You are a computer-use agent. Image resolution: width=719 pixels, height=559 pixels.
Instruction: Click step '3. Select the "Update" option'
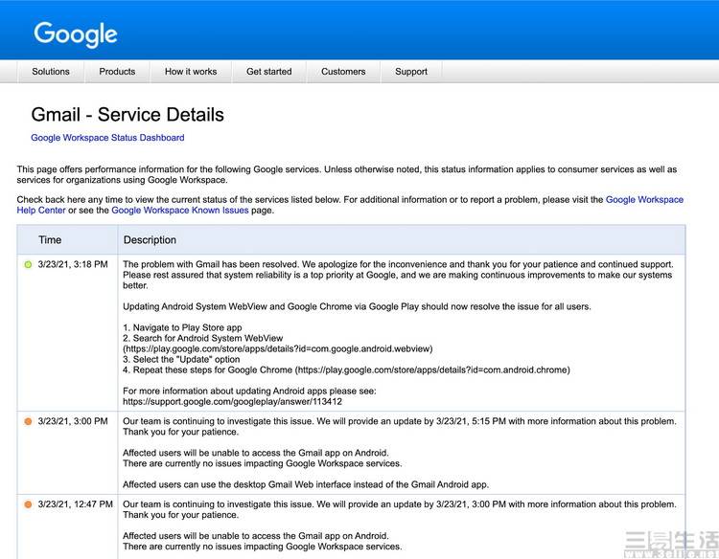[x=181, y=359]
